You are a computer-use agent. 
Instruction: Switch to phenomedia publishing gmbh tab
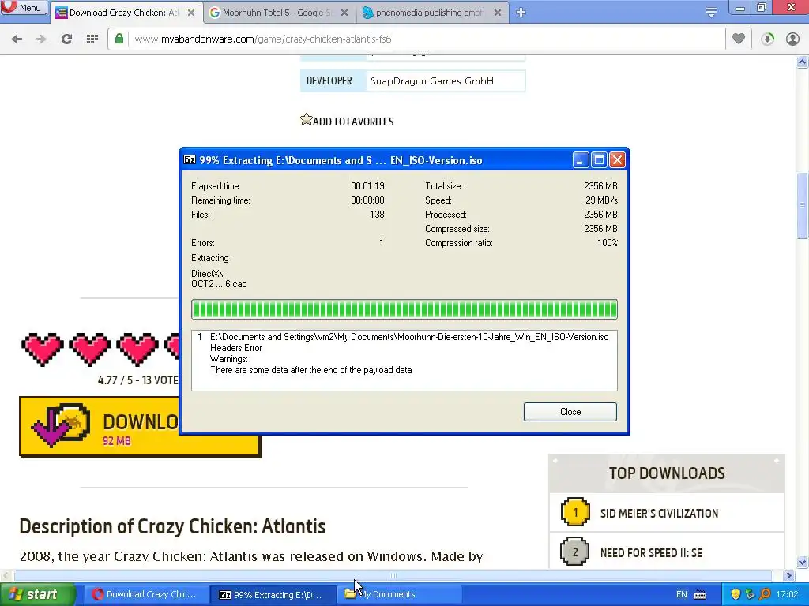(431, 13)
